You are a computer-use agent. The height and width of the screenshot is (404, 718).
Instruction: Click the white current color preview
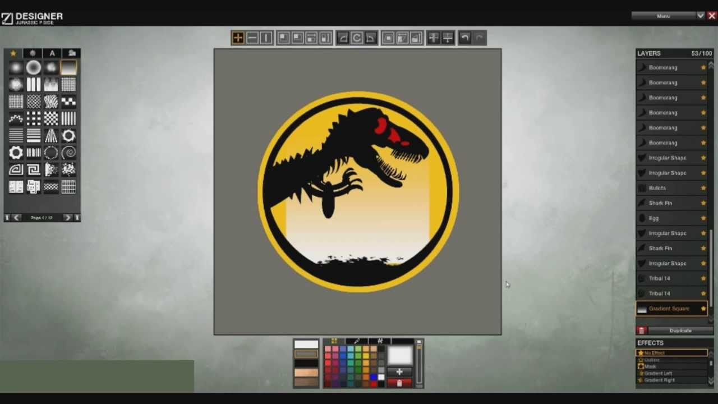[x=400, y=355]
